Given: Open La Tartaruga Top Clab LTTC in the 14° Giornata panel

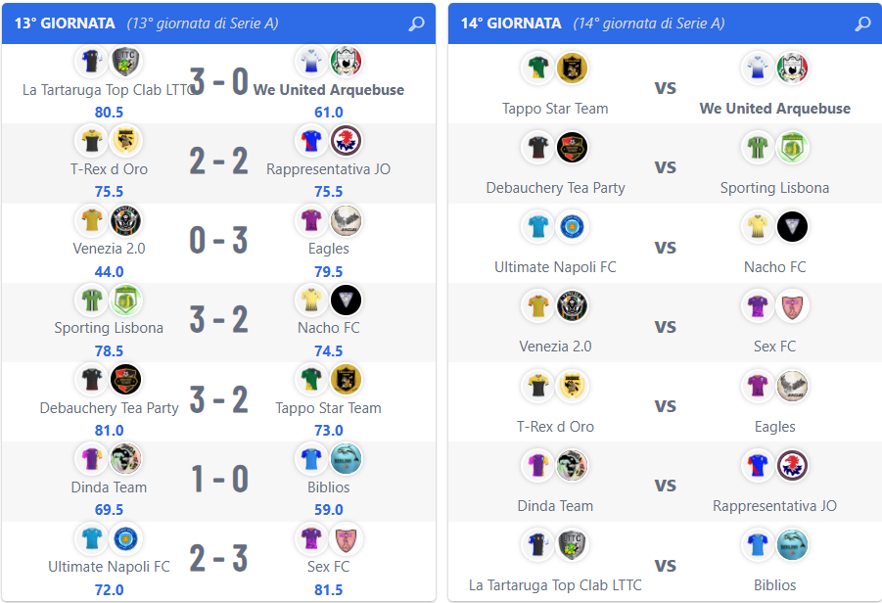Looking at the screenshot, I should click(555, 585).
